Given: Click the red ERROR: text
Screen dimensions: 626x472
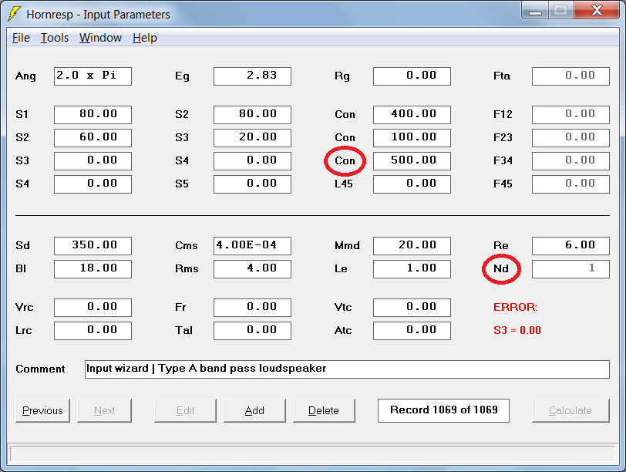Looking at the screenshot, I should [516, 308].
